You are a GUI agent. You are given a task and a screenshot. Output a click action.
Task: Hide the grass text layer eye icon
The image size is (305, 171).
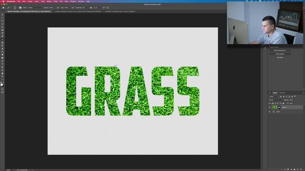pos(269,112)
